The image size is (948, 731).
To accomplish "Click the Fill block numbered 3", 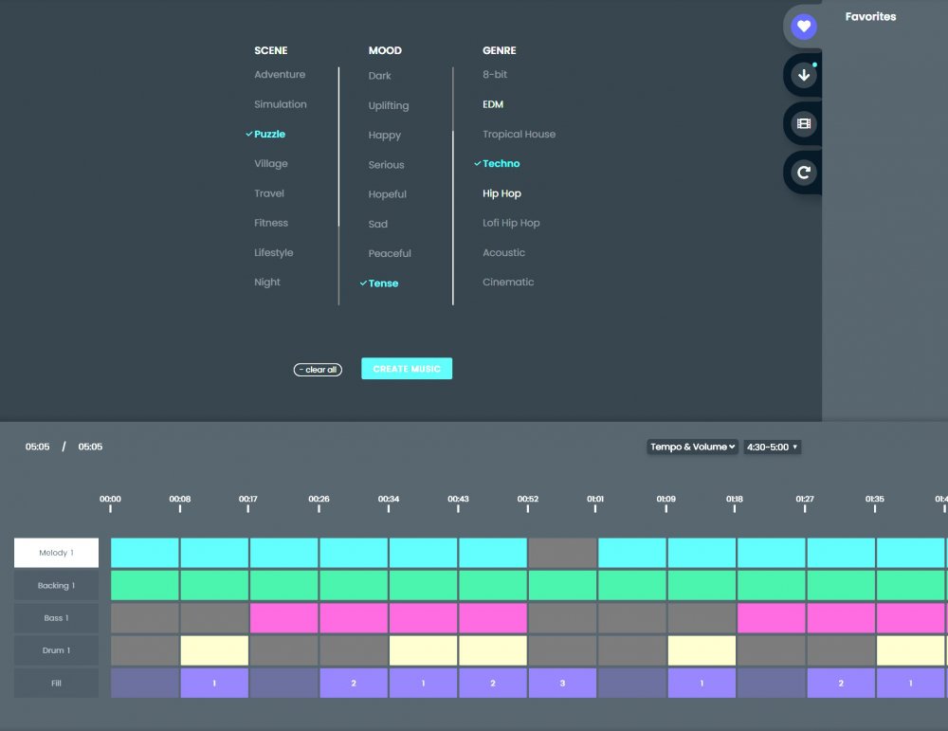I will 562,683.
